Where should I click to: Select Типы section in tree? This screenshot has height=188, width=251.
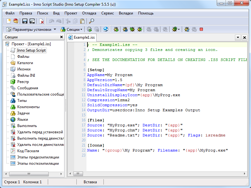[x=22, y=101]
